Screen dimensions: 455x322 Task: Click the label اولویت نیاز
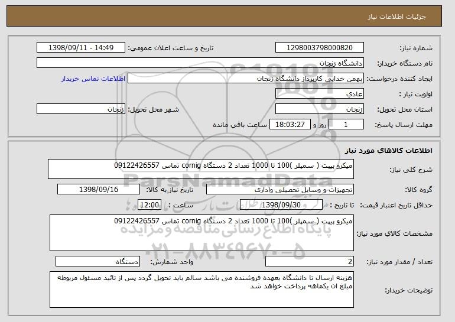tap(416, 94)
